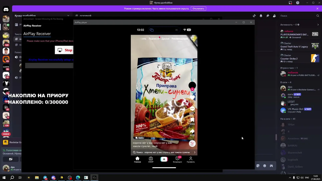Open the spinning sound disc icon
This screenshot has height=181, width=322.
(x=192, y=144)
